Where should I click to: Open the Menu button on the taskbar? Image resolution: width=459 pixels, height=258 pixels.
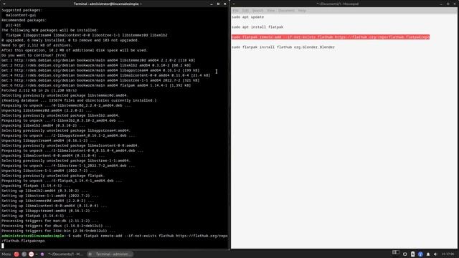(6, 254)
